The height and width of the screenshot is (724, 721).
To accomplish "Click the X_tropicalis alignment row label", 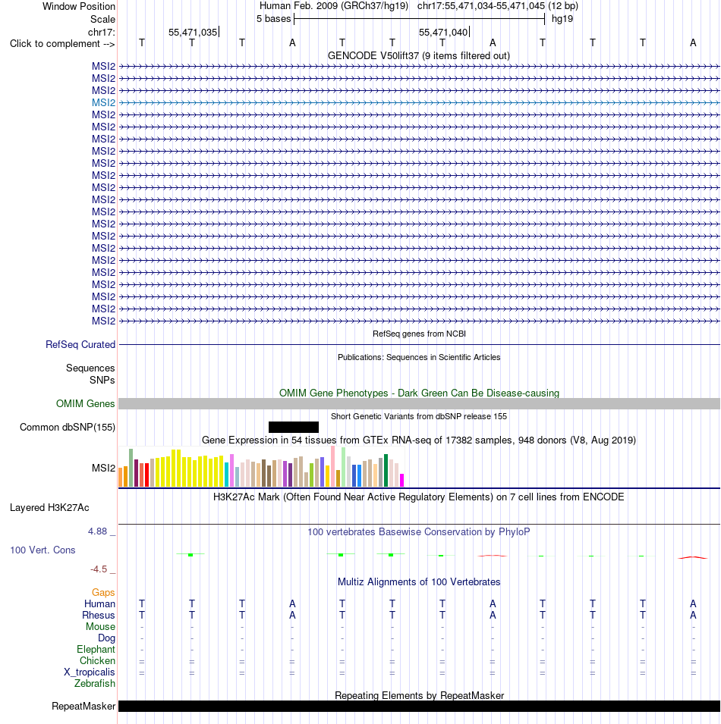I will [90, 672].
